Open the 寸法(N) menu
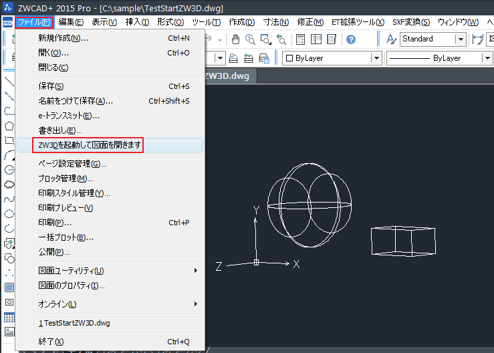Screen dimensions: 494x353 point(276,22)
